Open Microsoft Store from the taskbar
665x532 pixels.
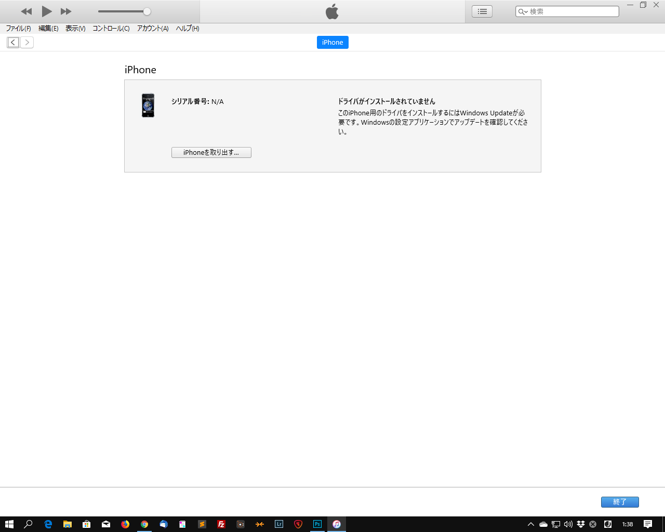pos(87,524)
